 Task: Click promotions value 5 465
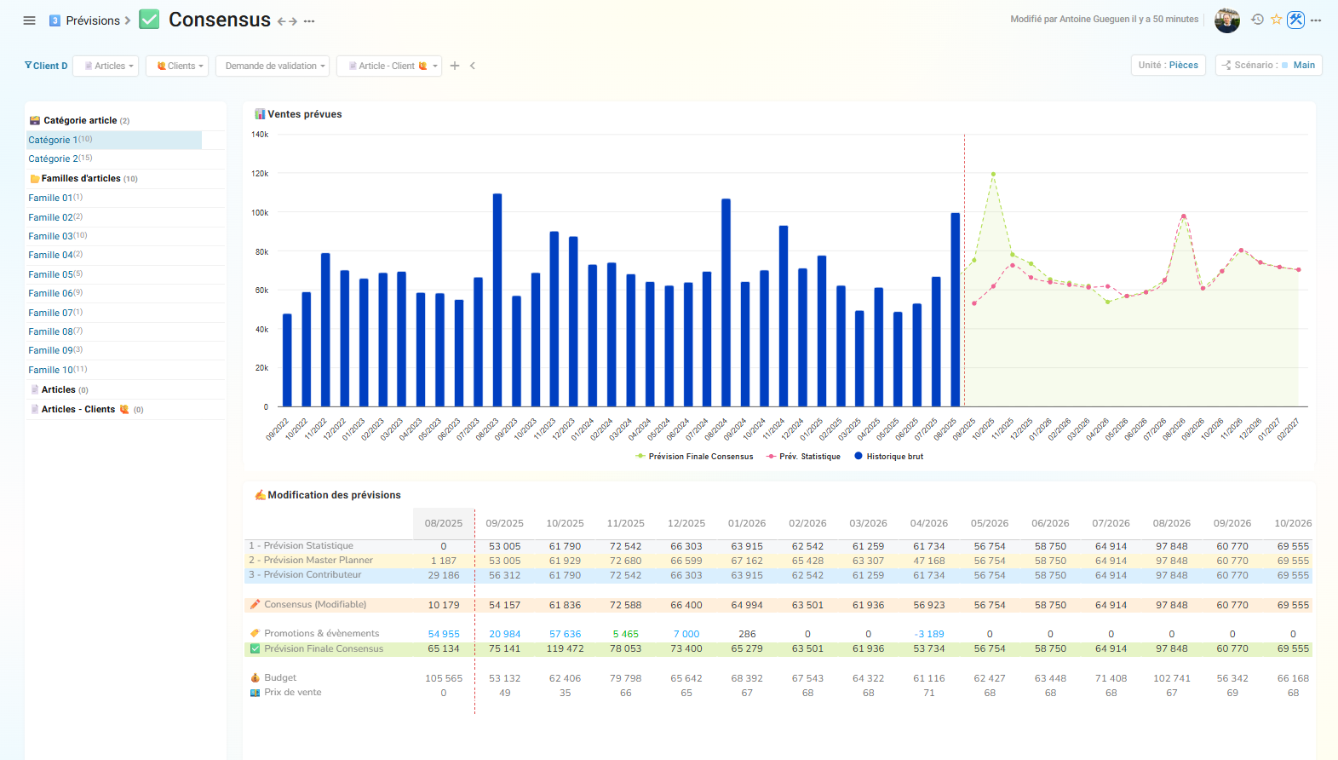pyautogui.click(x=626, y=634)
